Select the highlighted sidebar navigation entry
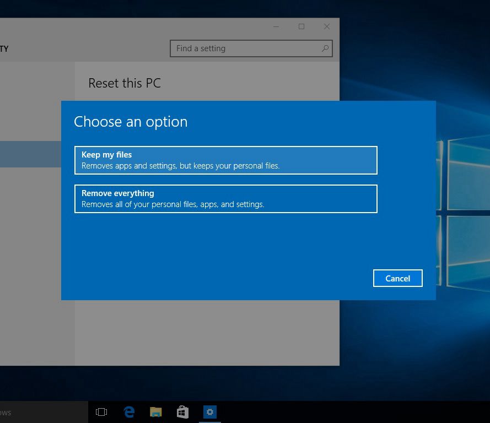Screen dimensions: 490x423 click(30, 154)
